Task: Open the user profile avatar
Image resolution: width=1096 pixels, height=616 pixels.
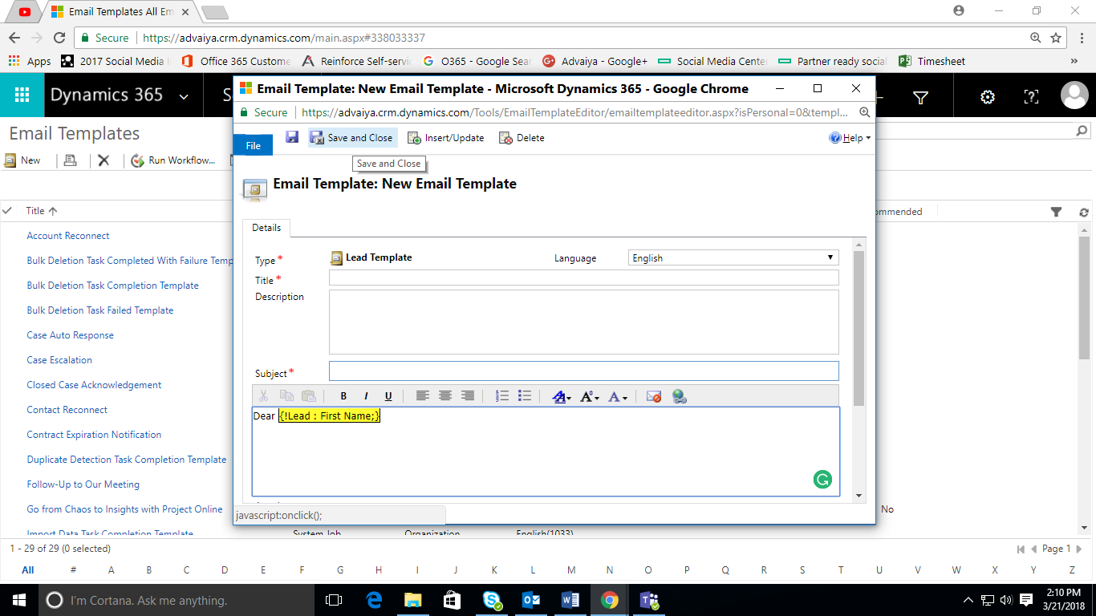Action: pyautogui.click(x=1074, y=95)
